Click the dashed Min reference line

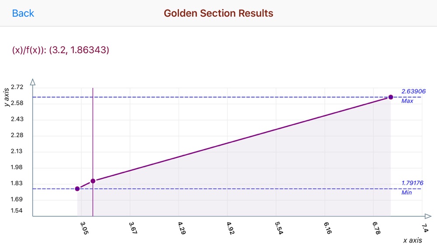(223, 189)
